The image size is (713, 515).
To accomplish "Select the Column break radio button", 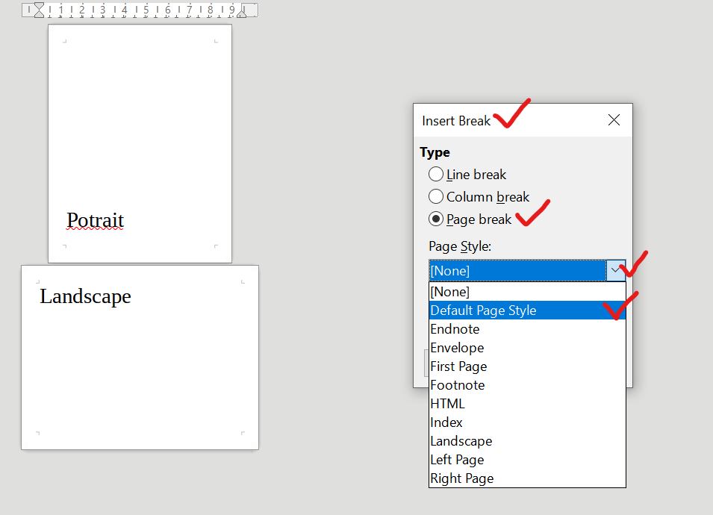I will pyautogui.click(x=435, y=196).
